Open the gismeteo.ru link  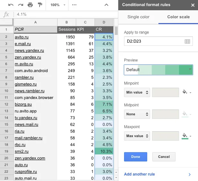click(26, 84)
